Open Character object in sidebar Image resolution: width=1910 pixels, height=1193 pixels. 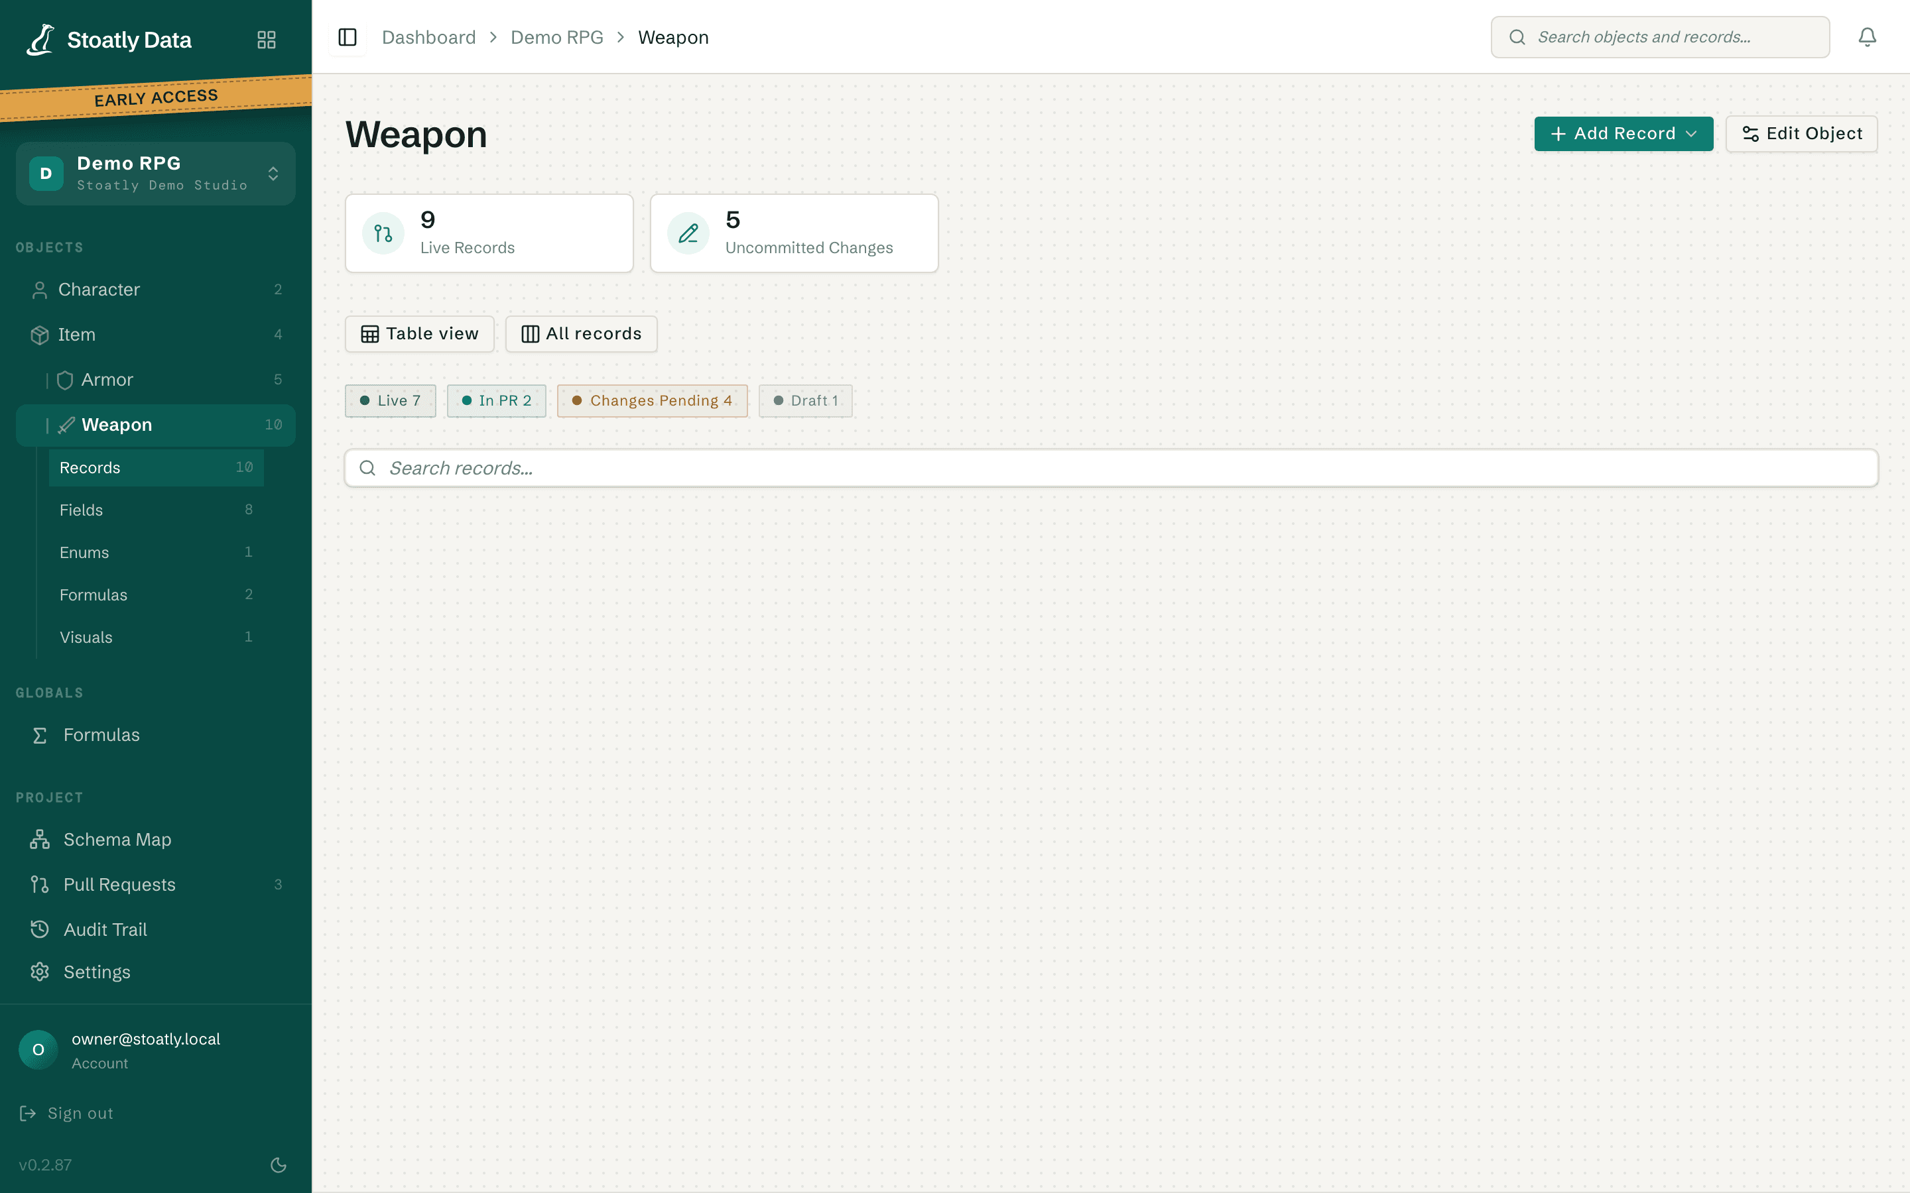click(155, 290)
